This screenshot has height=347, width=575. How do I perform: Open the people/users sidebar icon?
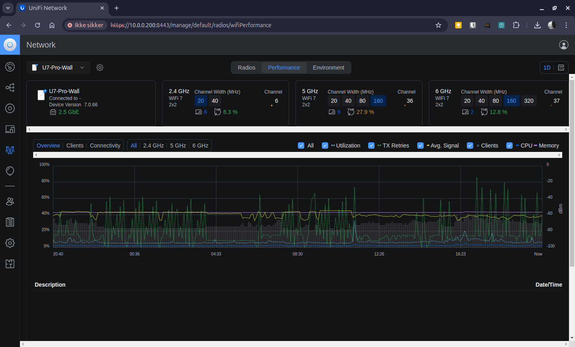10,201
